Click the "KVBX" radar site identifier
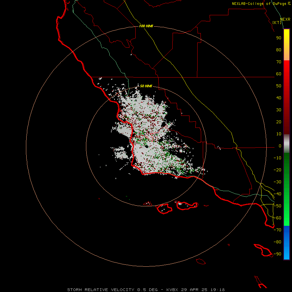This screenshot has width=292, height=292. (x=172, y=290)
